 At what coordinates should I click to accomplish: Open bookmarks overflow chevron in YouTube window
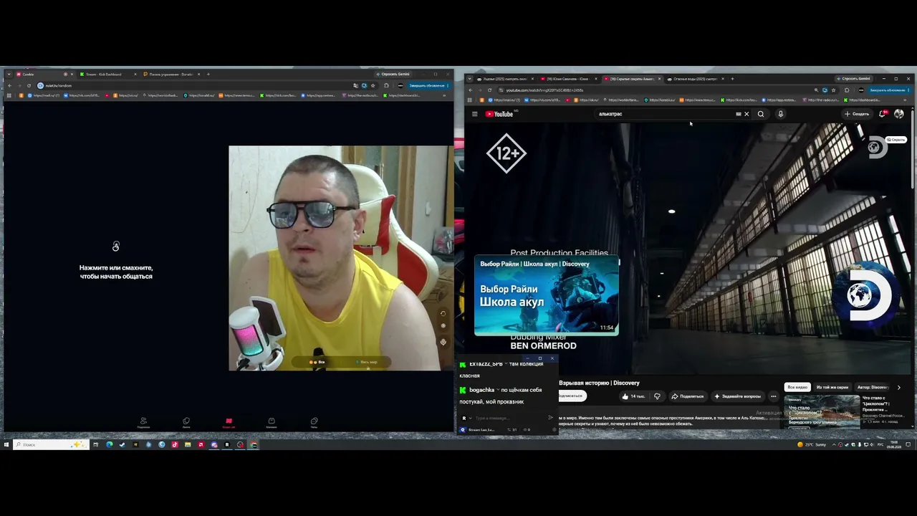tap(906, 100)
